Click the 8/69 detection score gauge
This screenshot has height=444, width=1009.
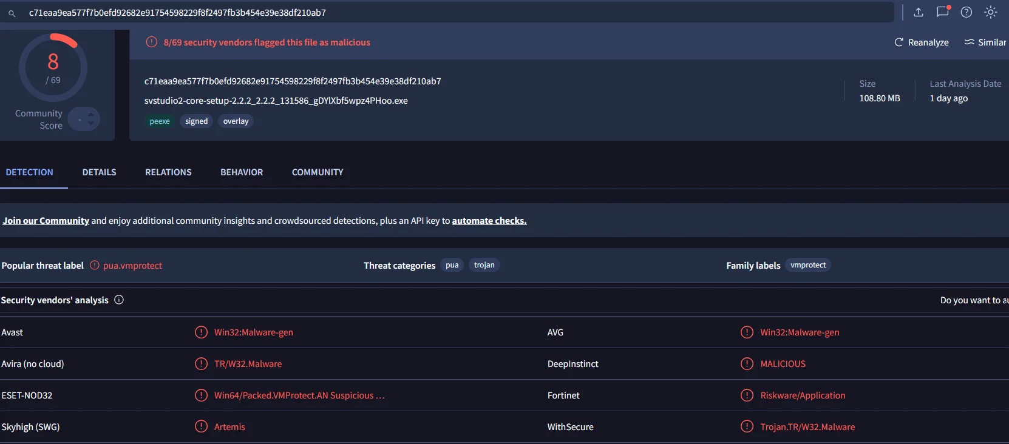pos(53,67)
